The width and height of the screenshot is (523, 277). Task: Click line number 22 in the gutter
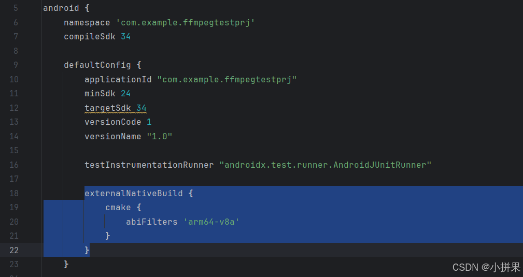(13, 250)
